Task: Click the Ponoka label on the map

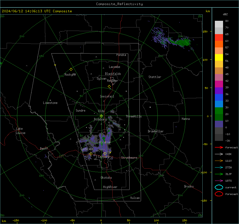Action: [121, 55]
